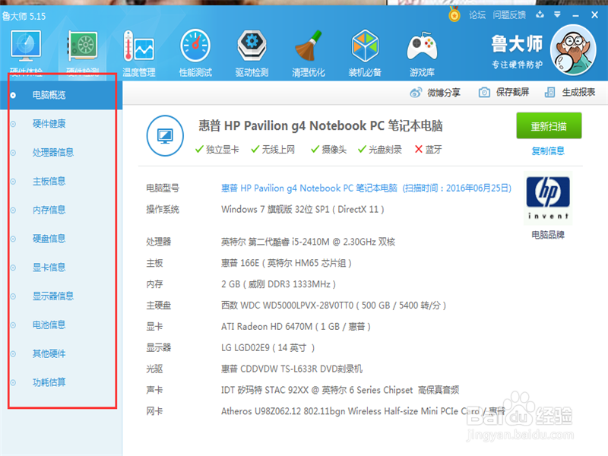Click the gold medal icon in title bar
The image size is (608, 456).
click(454, 15)
